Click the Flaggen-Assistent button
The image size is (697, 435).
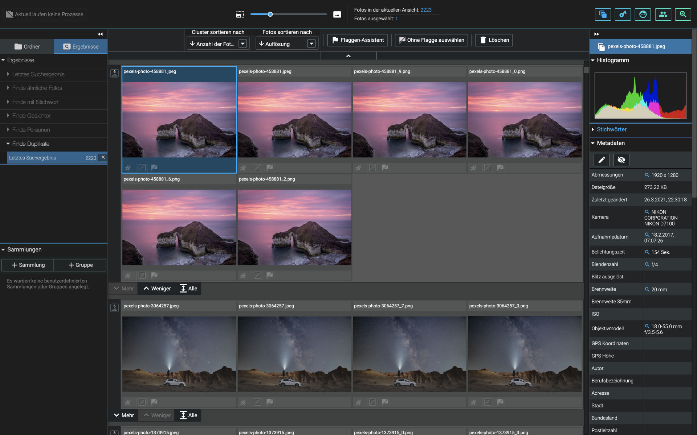[358, 40]
